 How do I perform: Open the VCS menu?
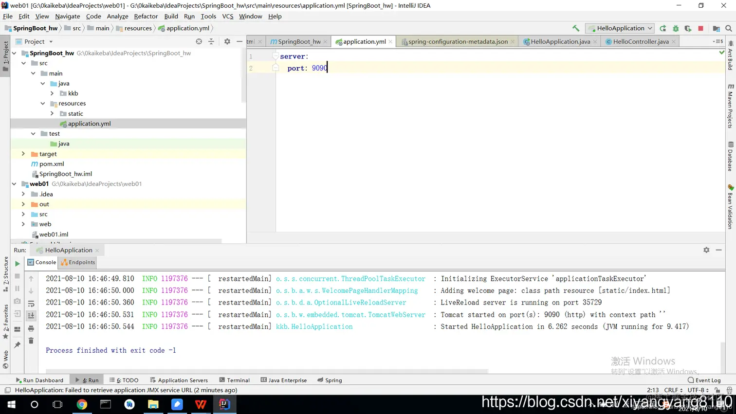point(227,16)
